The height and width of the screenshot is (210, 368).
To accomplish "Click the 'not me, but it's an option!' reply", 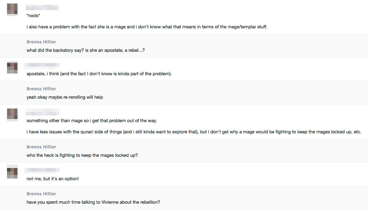I will pyautogui.click(x=53, y=179).
